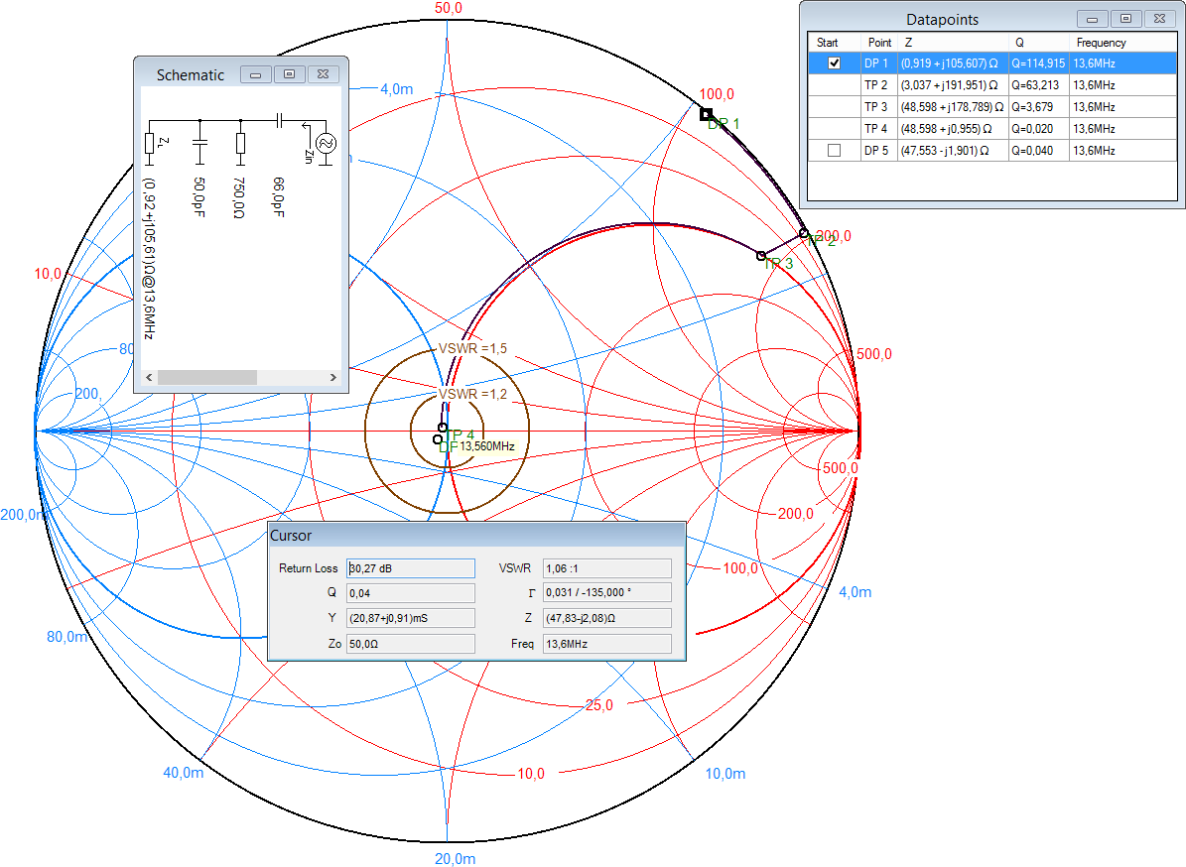Viewport: 1186px width, 867px height.
Task: Click the Schematic scrollbar left arrow
Action: tap(149, 377)
